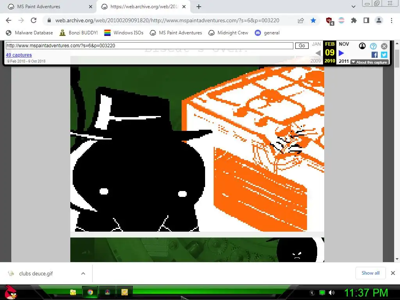Open Angry Birds start button

11,292
